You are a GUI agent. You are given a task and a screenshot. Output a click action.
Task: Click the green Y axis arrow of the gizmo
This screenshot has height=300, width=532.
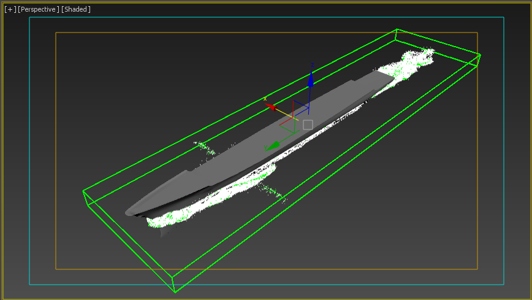(x=273, y=146)
